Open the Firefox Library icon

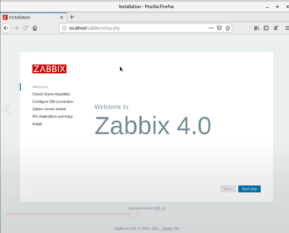[257, 28]
